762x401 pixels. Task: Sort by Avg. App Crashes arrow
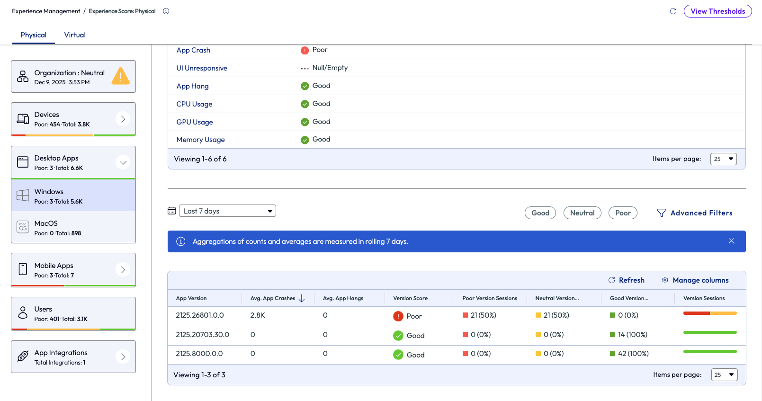pos(302,298)
